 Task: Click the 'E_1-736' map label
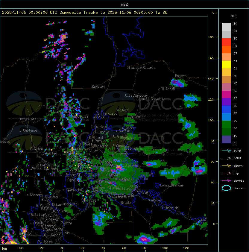pos(168,89)
